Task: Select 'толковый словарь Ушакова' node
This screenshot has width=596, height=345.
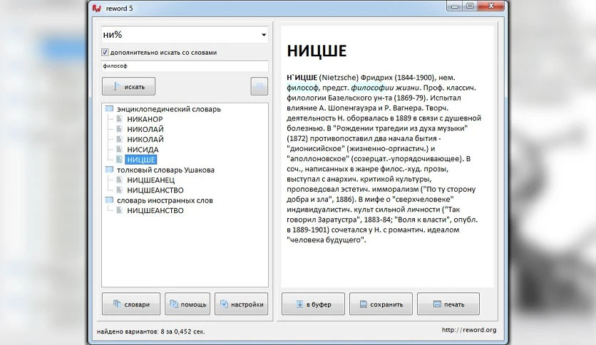Action: pyautogui.click(x=165, y=170)
